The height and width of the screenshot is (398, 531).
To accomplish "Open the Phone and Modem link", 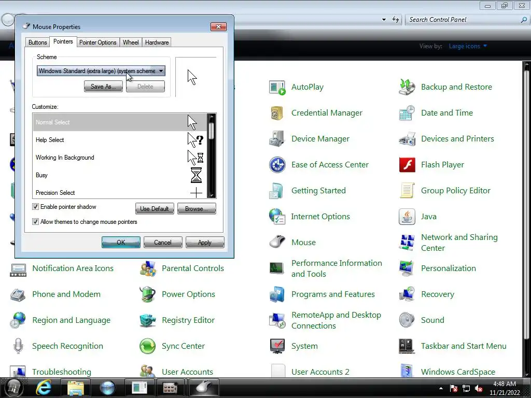I will click(66, 294).
